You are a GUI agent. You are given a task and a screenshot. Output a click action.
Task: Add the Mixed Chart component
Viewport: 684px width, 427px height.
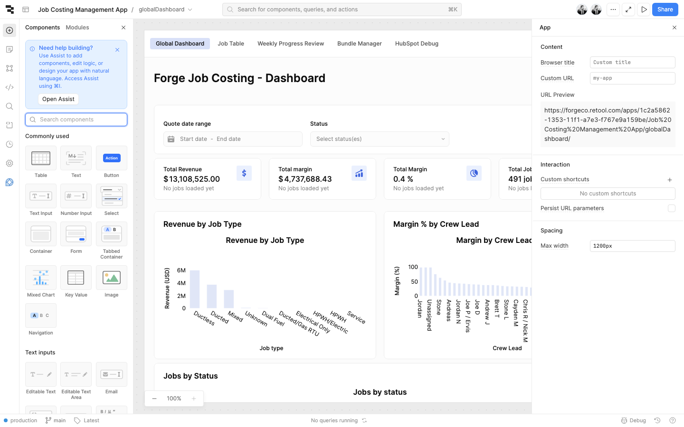click(x=41, y=278)
